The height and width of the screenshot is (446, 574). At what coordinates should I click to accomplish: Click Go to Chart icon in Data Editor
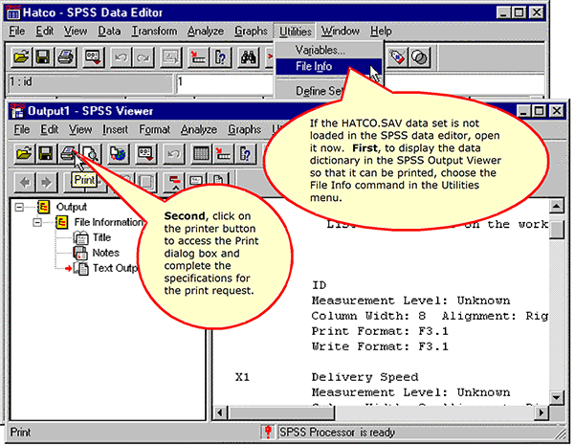pyautogui.click(x=171, y=57)
